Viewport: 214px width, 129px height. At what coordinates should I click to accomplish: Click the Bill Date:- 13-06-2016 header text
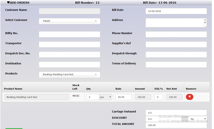tap(159, 3)
